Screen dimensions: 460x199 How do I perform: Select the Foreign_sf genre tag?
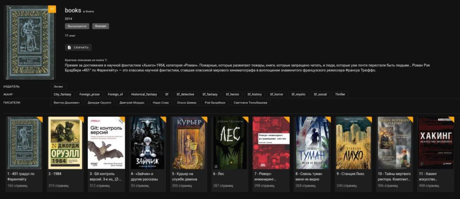[x=115, y=95]
